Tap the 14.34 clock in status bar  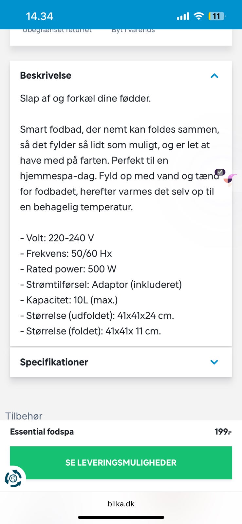coord(39,16)
